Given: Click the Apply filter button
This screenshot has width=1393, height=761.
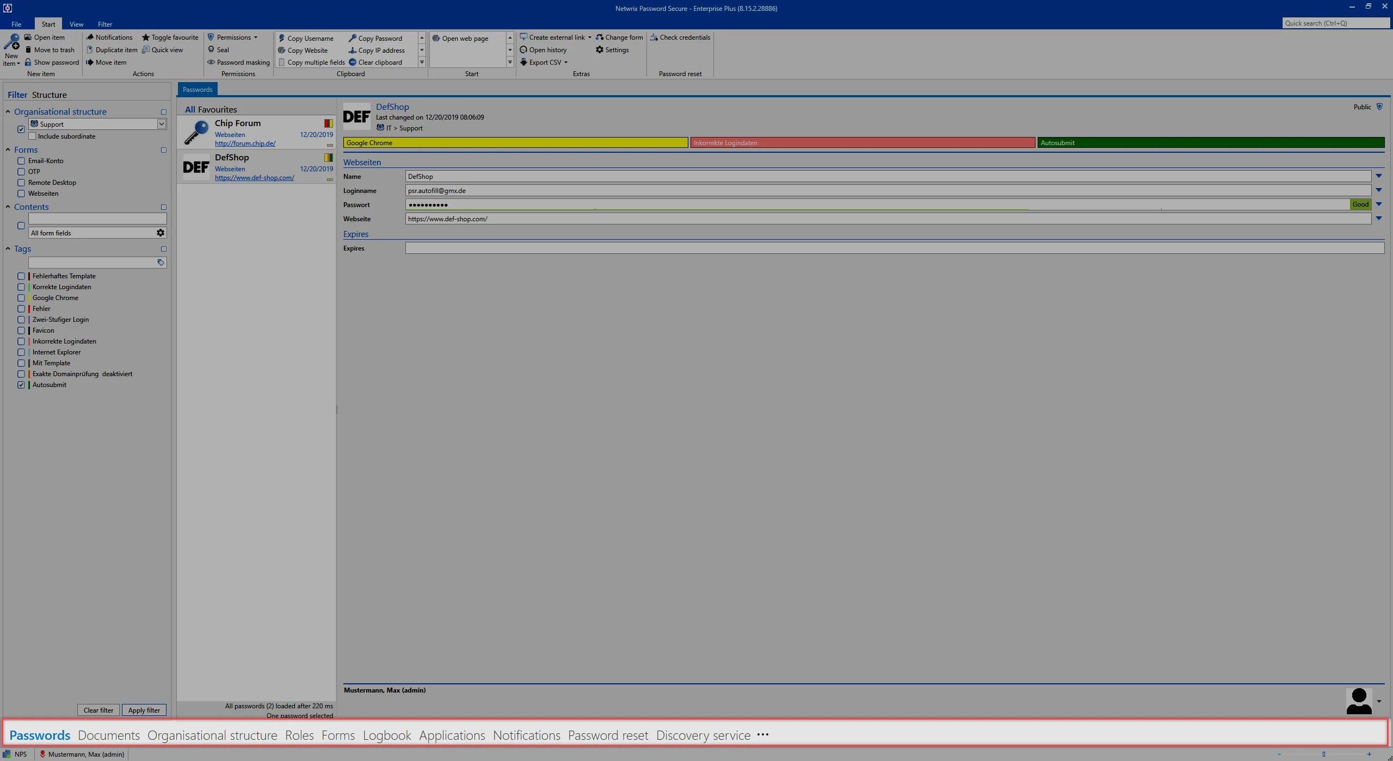Looking at the screenshot, I should tap(144, 710).
